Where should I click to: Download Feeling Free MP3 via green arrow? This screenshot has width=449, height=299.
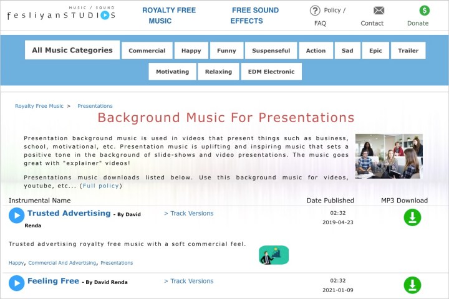pos(412,285)
